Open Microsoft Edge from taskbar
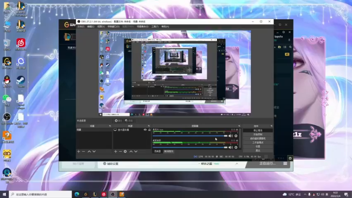Screen dimensions: 352x198 pyautogui.click(x=77, y=194)
